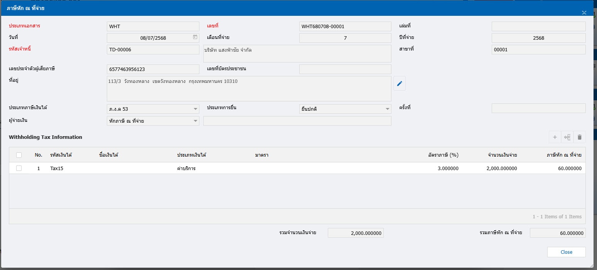Click the document number field WHT680708-00001
This screenshot has height=270, width=597.
tap(345, 27)
